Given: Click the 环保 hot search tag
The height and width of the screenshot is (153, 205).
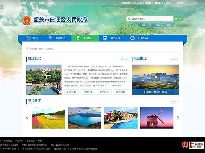Looking at the screenshot, I should point(143,25).
